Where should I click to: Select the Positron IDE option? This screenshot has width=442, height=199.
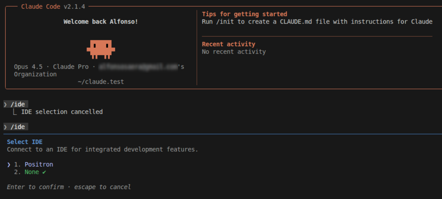point(38,164)
